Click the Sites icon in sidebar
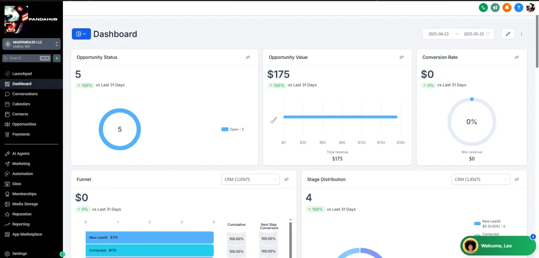The width and height of the screenshot is (539, 258). point(7,184)
